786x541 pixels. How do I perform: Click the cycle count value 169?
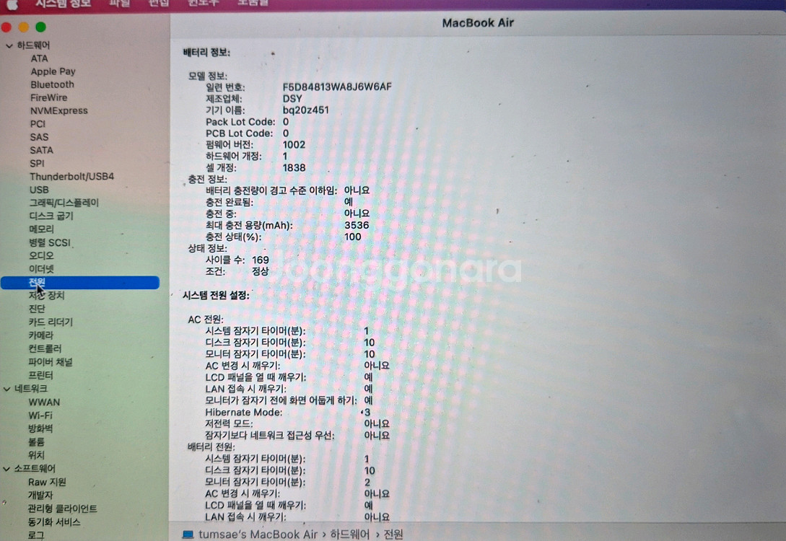[x=260, y=260]
